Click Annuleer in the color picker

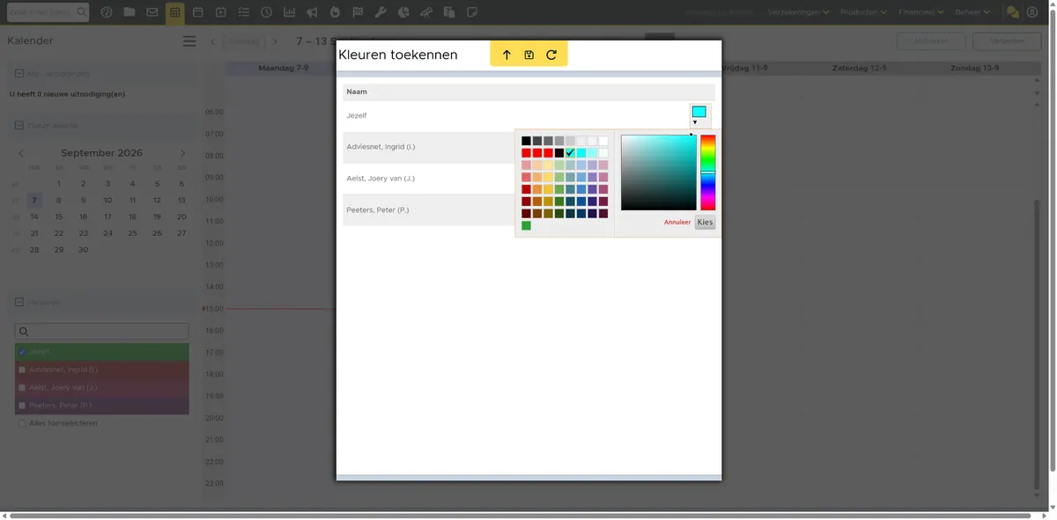point(677,223)
